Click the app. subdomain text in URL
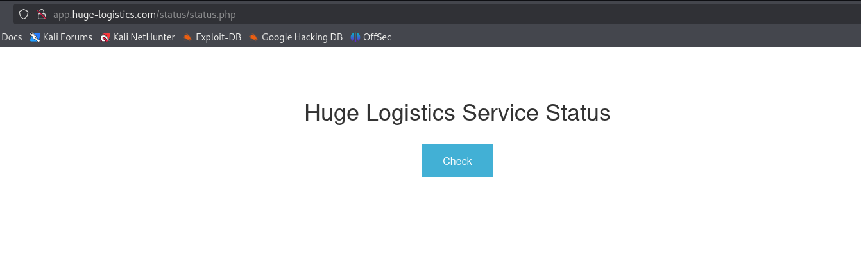Image resolution: width=861 pixels, height=274 pixels. pos(62,15)
